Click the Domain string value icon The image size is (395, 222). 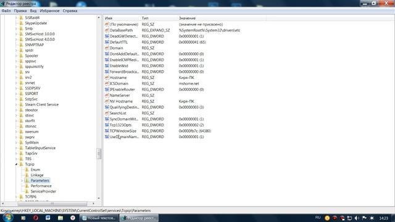(x=107, y=48)
